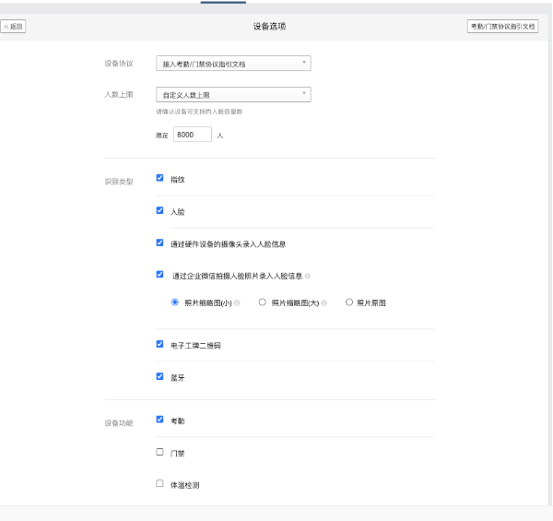Enable the 门禁 device function
The width and height of the screenshot is (553, 521).
click(160, 452)
